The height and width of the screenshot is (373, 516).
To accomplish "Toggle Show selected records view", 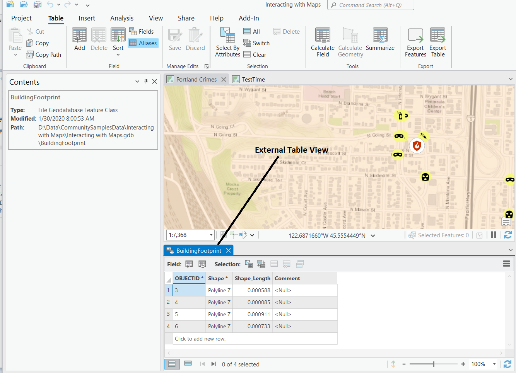I will (x=188, y=364).
